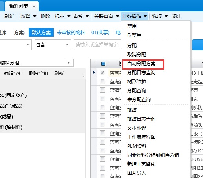Check the third table row checkbox
This screenshot has width=203, height=178.
pyautogui.click(x=102, y=90)
